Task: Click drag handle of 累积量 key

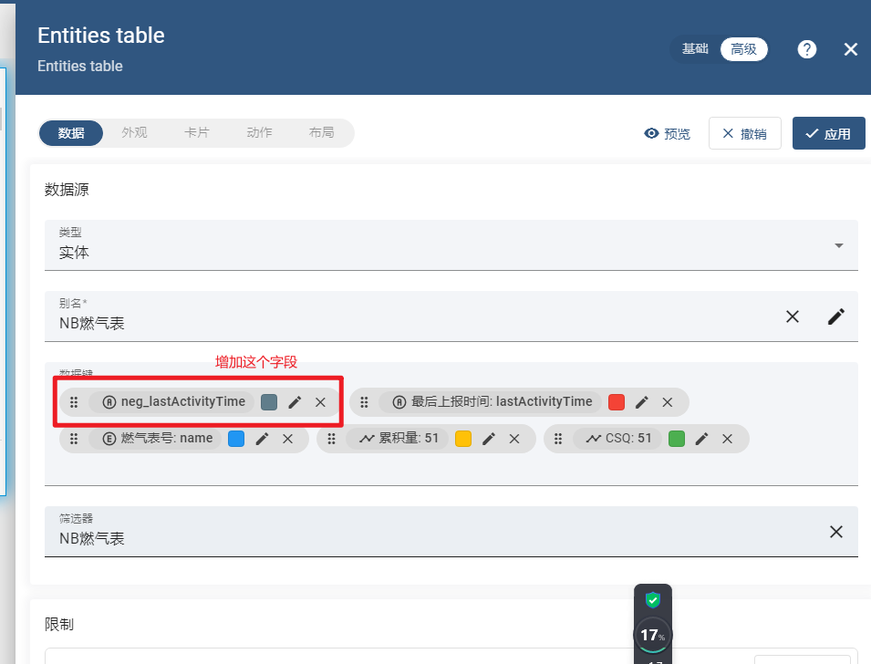Action: click(332, 439)
